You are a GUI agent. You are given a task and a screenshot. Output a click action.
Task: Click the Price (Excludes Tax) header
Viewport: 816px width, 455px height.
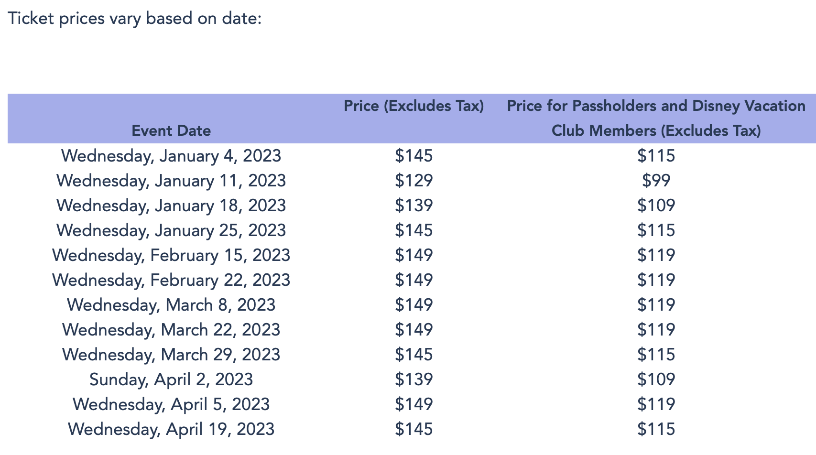point(414,106)
